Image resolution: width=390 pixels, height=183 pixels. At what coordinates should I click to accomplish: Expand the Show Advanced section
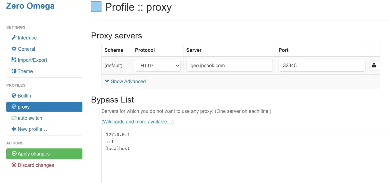tap(128, 81)
